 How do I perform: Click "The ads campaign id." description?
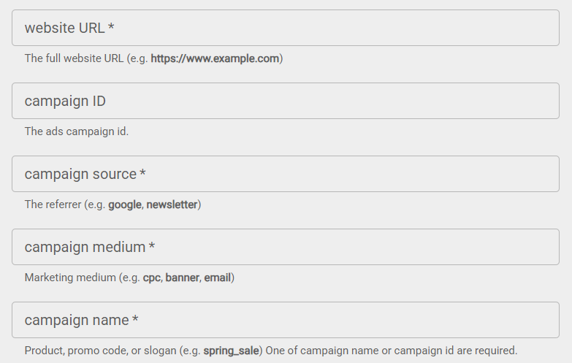pyautogui.click(x=77, y=131)
